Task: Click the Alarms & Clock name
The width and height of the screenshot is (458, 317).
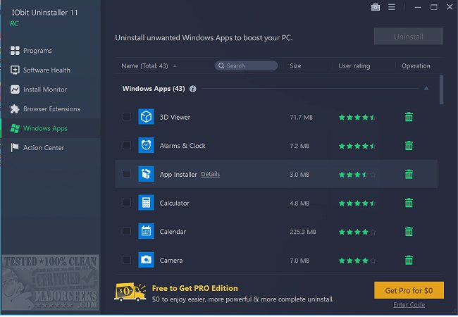Action: [x=182, y=146]
